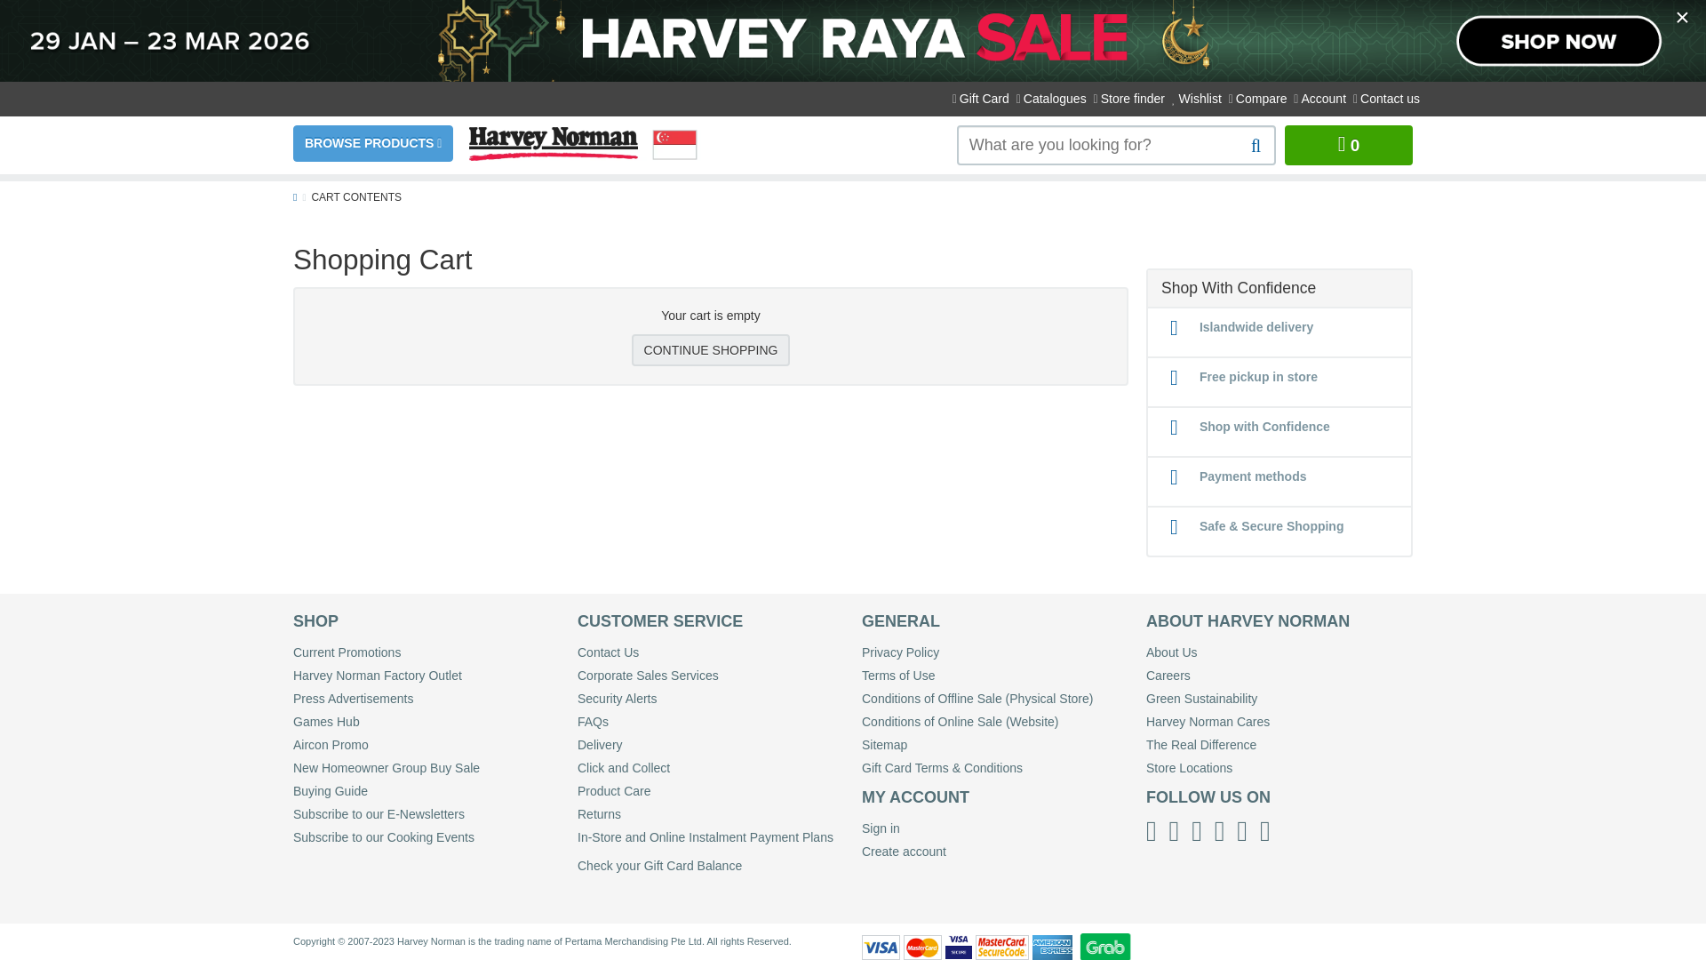Click the CONTINUE SHOPPING button
1706x960 pixels.
tap(711, 350)
